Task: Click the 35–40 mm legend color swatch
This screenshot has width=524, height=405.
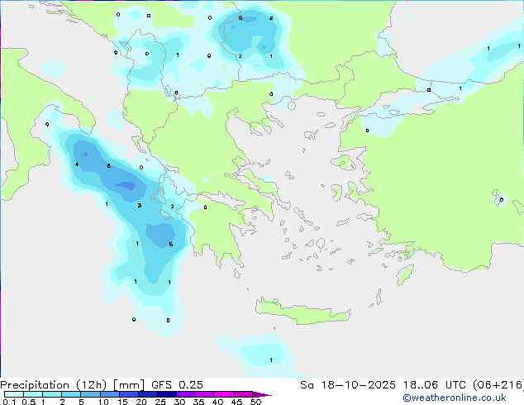Action: 205,394
